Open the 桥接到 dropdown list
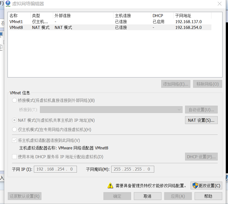228x204 pixels. click(111, 110)
